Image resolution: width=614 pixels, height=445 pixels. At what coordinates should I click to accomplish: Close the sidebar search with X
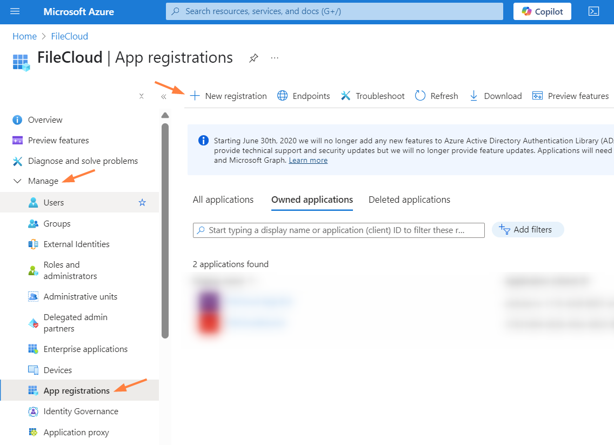141,96
